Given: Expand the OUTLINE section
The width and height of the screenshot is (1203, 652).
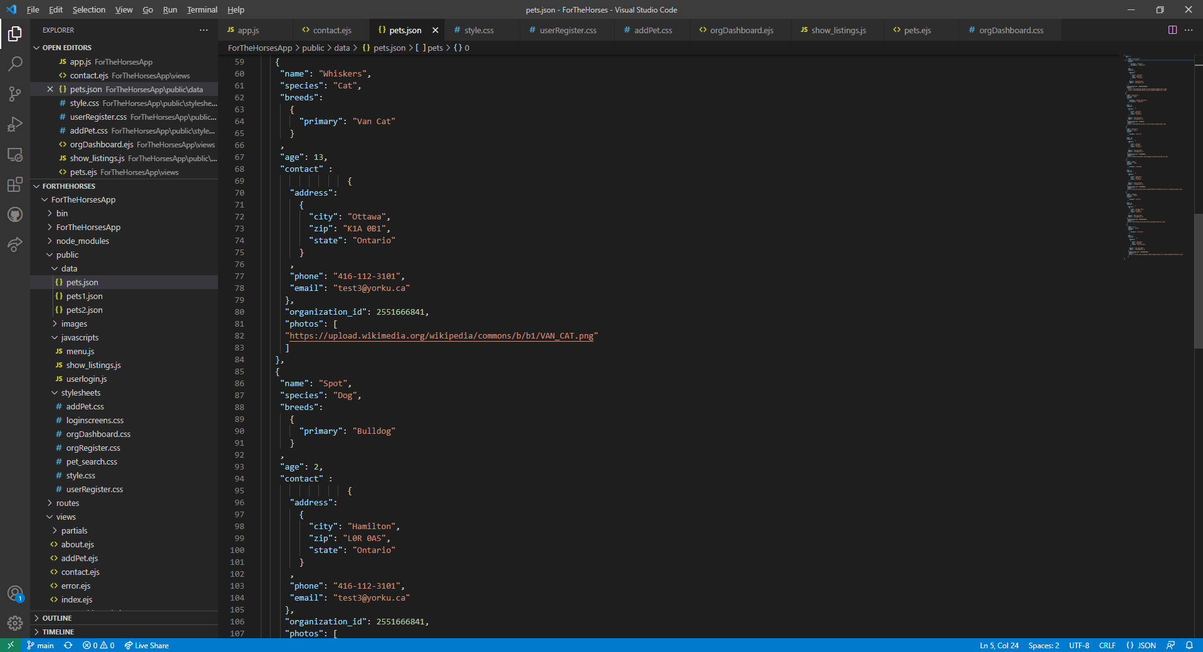Looking at the screenshot, I should (56, 618).
